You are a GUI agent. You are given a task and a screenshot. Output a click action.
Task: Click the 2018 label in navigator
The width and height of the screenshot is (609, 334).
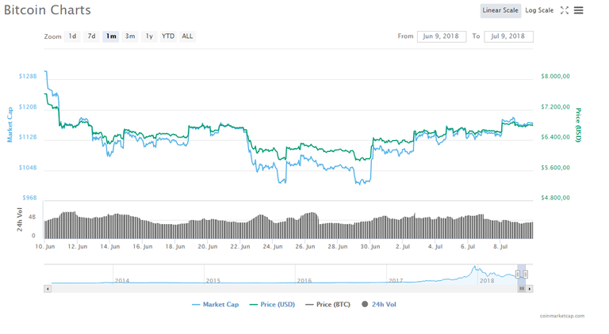(x=487, y=280)
